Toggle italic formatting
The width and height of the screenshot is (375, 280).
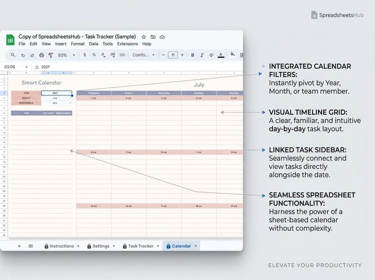click(x=202, y=55)
